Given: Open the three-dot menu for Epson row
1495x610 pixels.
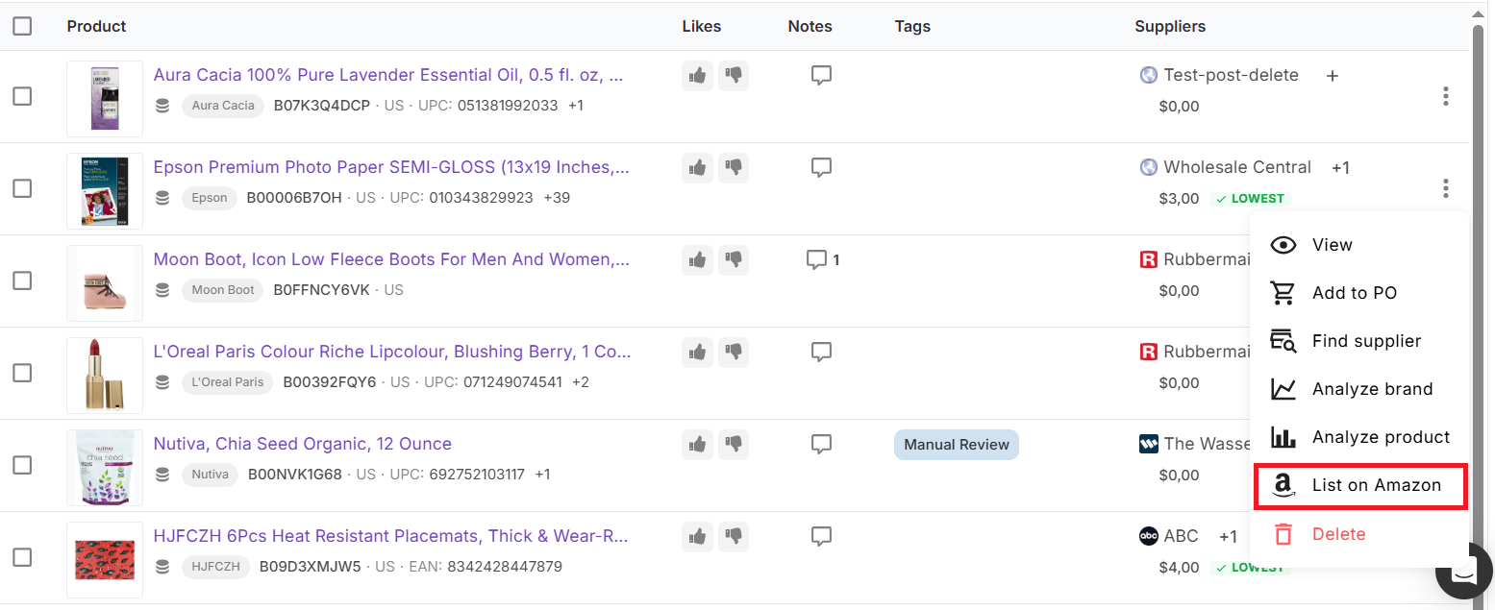Looking at the screenshot, I should [1445, 188].
